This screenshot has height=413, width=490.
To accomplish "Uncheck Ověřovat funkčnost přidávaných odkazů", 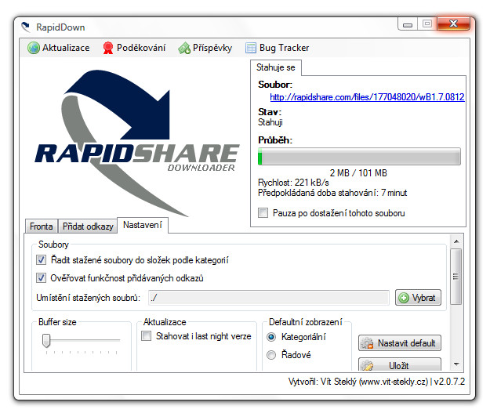I will [41, 278].
